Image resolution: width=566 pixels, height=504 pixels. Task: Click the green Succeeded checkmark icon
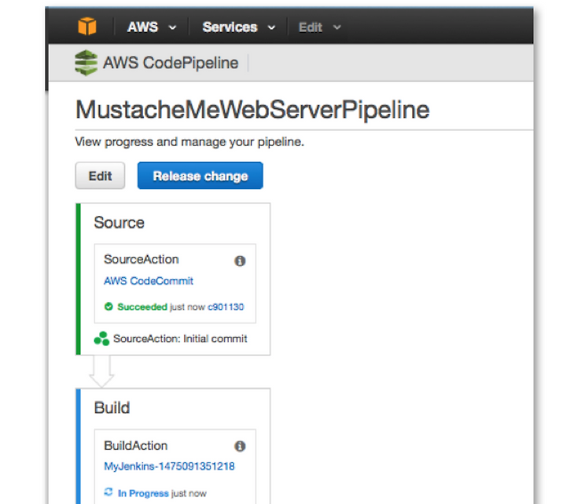click(x=108, y=307)
